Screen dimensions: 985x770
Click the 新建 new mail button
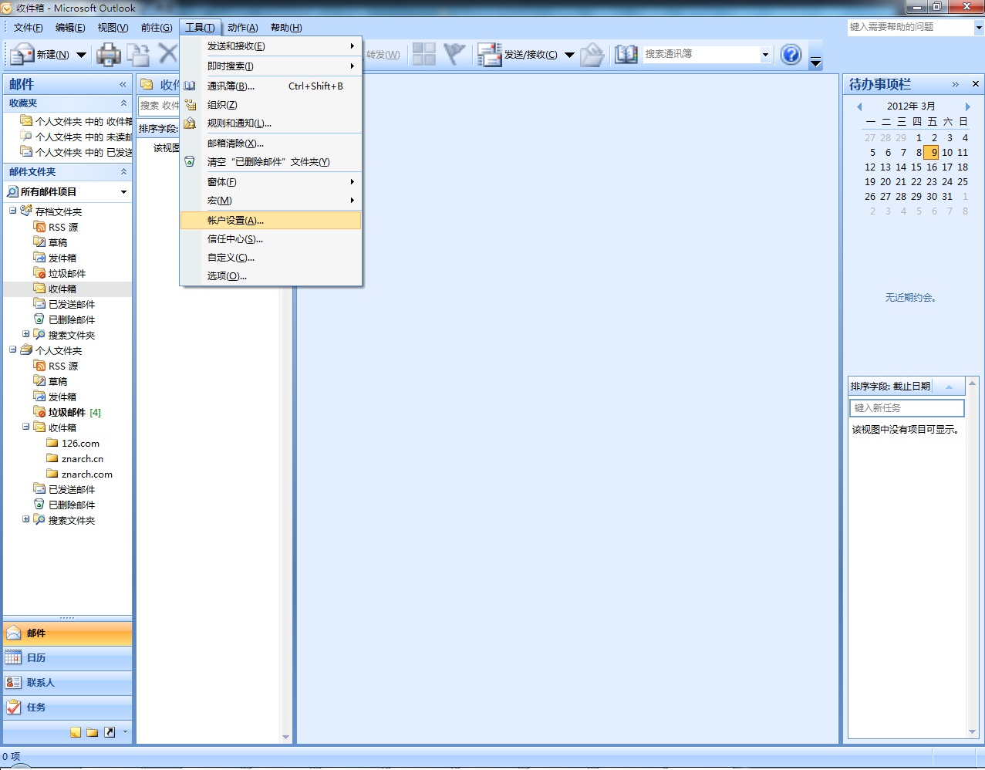40,55
